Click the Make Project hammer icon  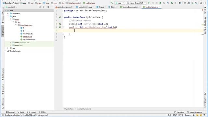click(x=111, y=3)
